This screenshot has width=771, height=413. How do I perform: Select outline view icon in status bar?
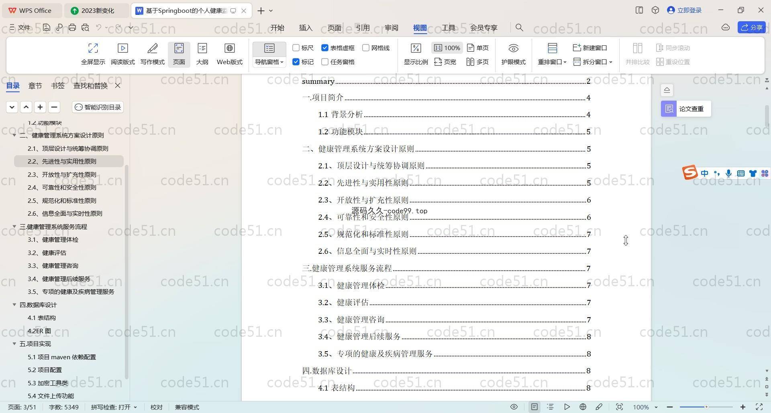551,407
